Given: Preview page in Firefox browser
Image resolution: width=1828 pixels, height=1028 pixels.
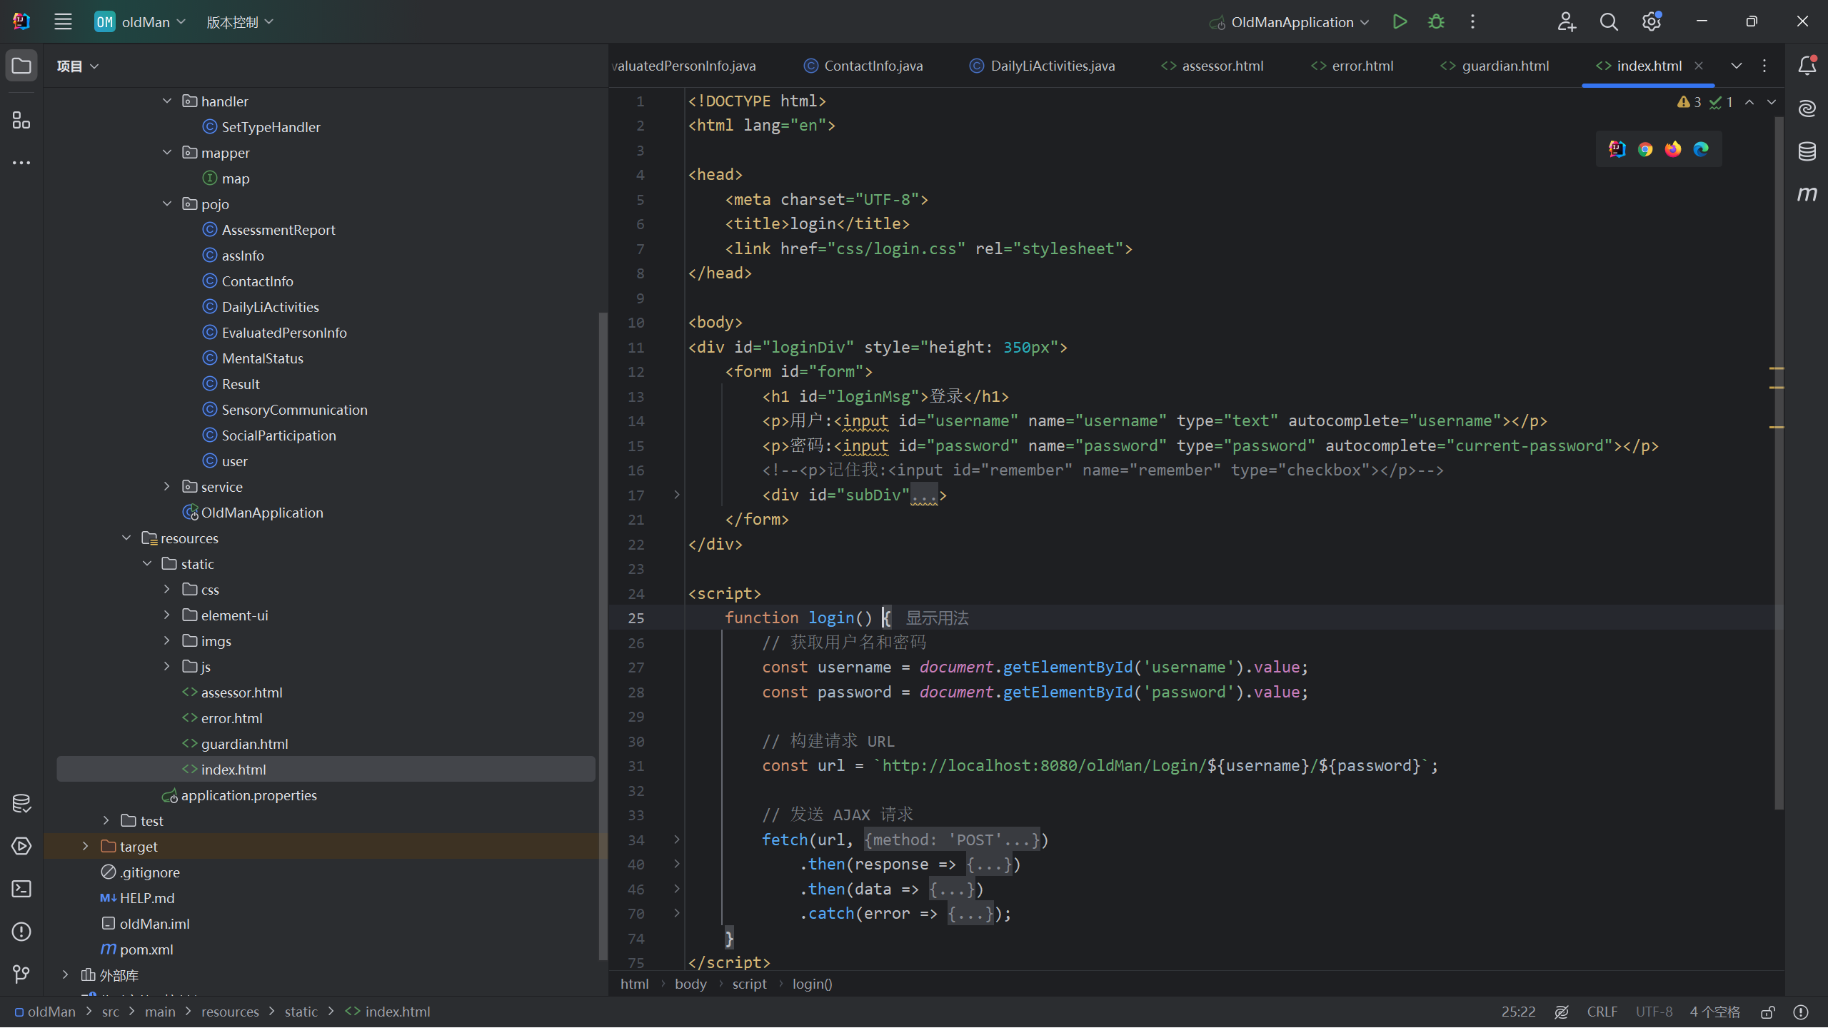Looking at the screenshot, I should point(1673,149).
